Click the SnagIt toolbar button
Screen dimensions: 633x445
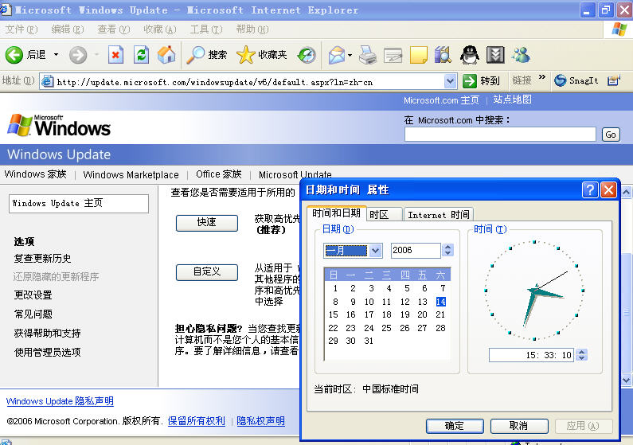pyautogui.click(x=576, y=80)
